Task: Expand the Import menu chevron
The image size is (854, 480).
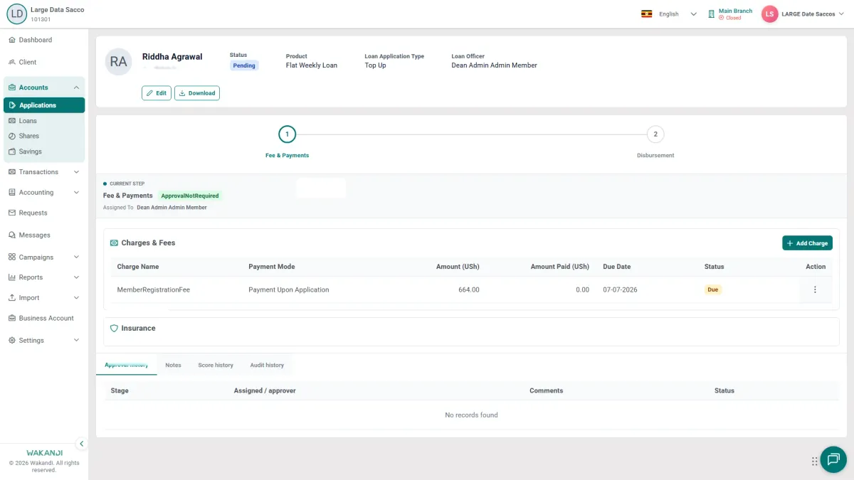Action: click(76, 298)
